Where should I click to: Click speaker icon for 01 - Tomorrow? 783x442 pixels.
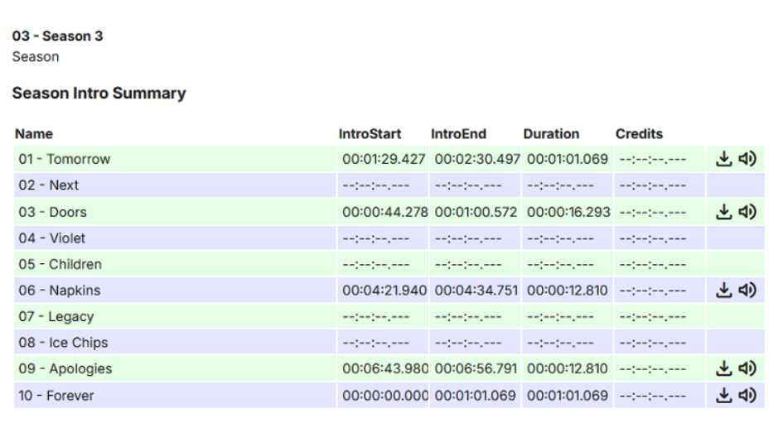click(747, 159)
